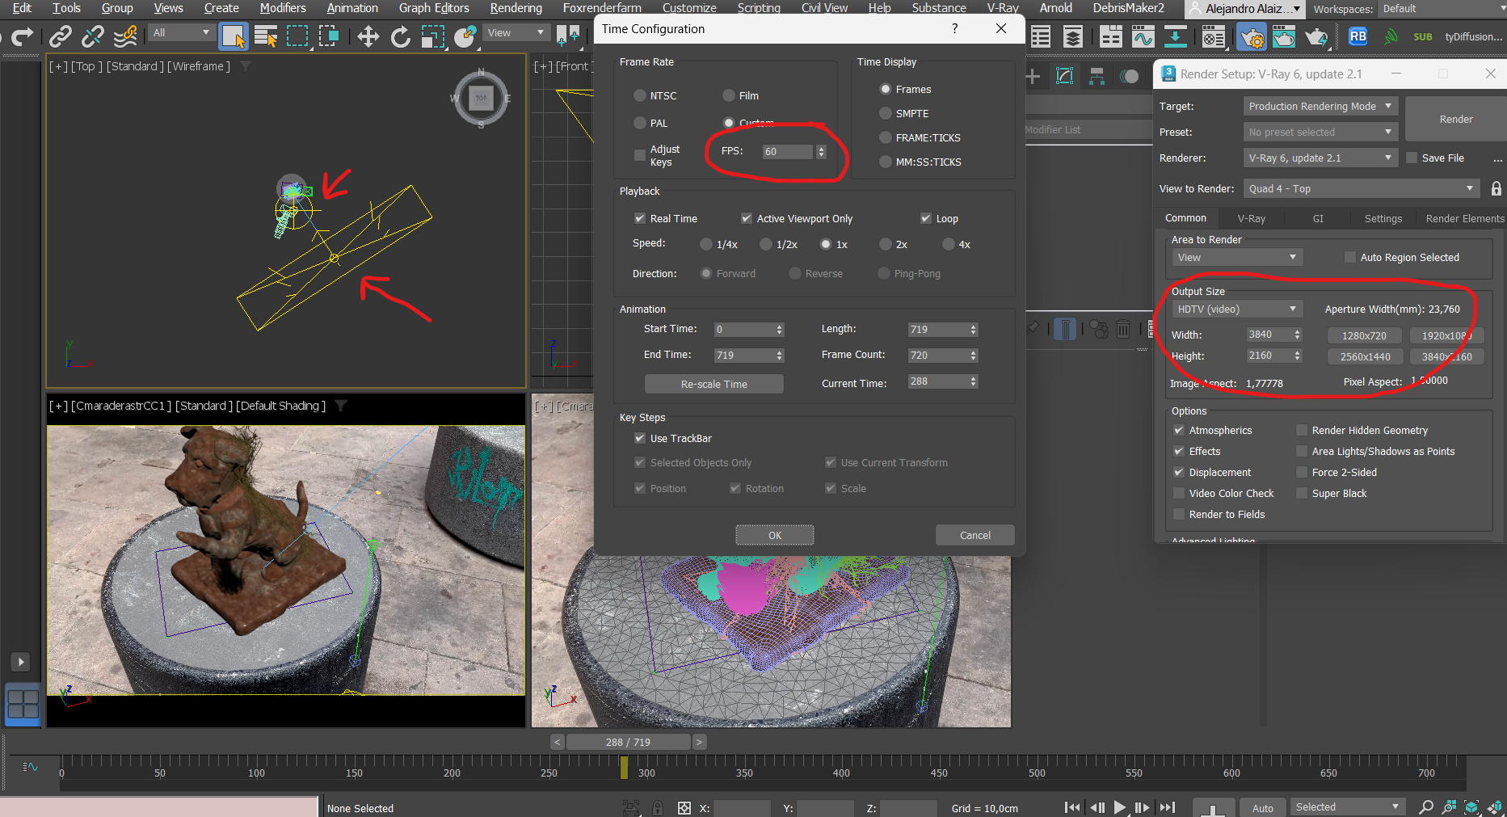Open the Hierarchy panel tab icon
Viewport: 1507px width, 817px height.
pos(1097,76)
